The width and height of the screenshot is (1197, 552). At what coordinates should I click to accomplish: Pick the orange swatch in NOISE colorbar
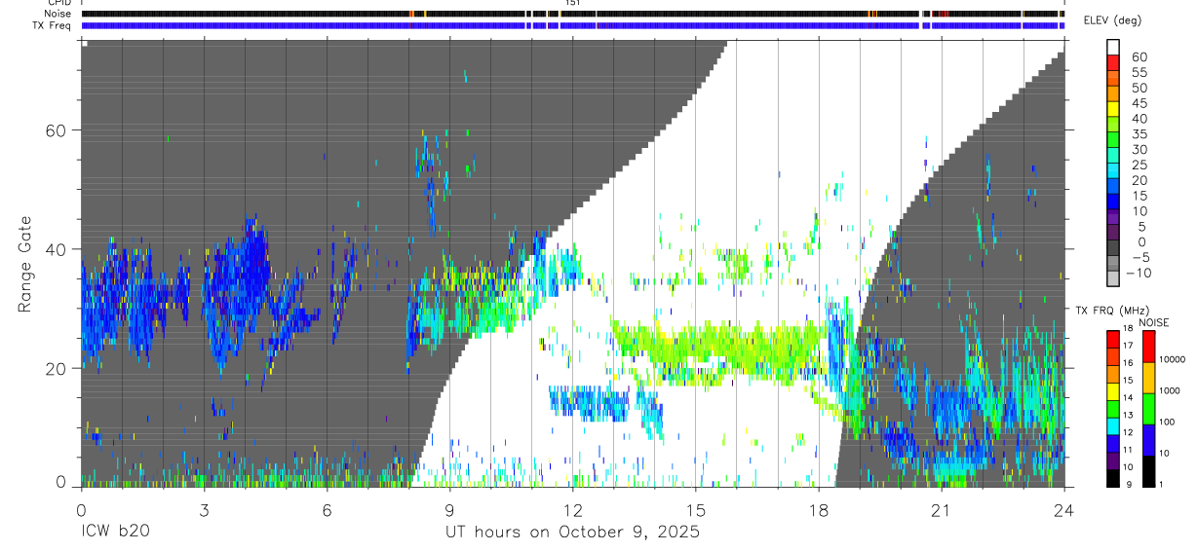tap(1147, 377)
